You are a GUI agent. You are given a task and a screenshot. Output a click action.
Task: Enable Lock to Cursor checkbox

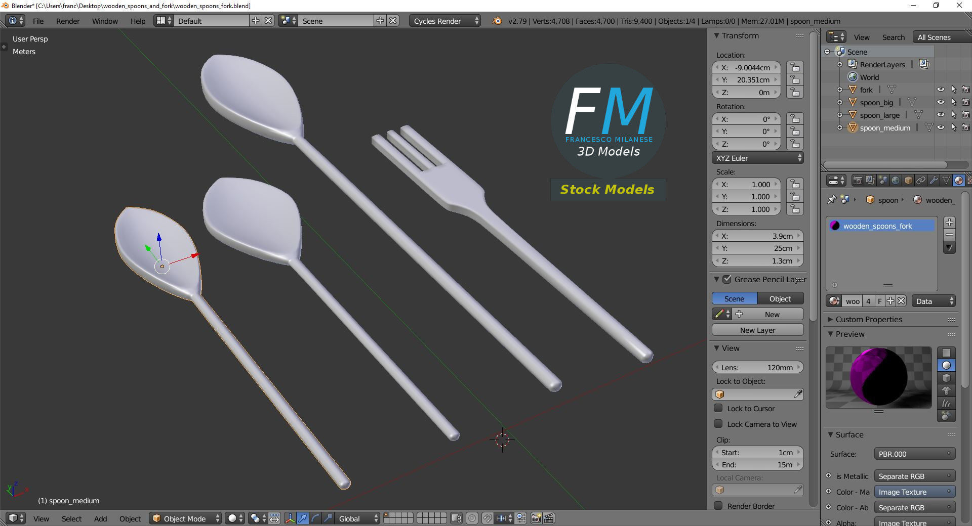(718, 408)
